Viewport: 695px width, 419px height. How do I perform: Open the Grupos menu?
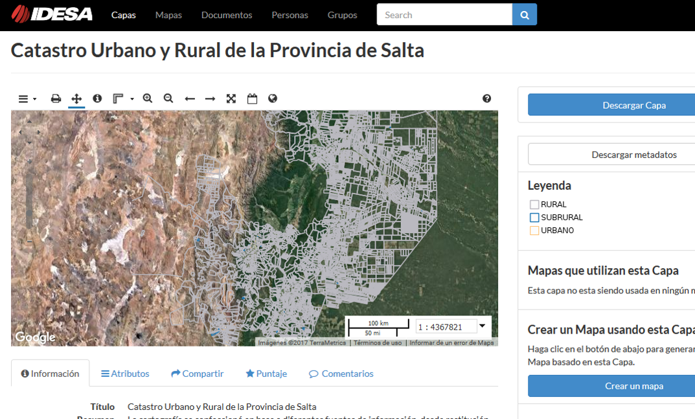[x=342, y=15]
